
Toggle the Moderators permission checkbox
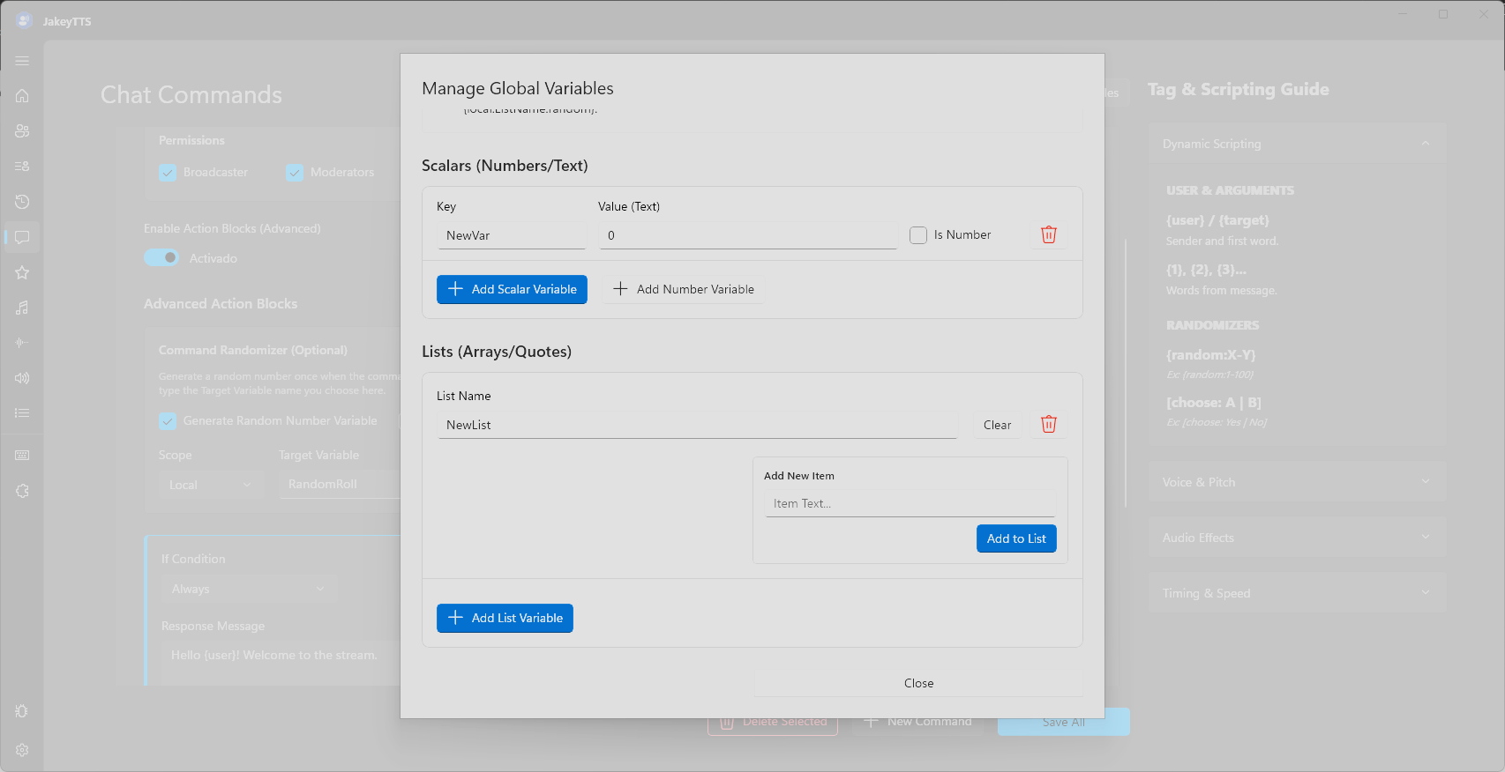[x=295, y=173]
